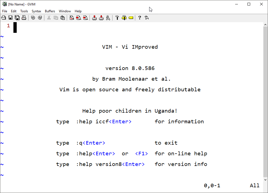Screen dimensions: 268x193
Task: Click the Run Script icon
Action: tap(108, 18)
